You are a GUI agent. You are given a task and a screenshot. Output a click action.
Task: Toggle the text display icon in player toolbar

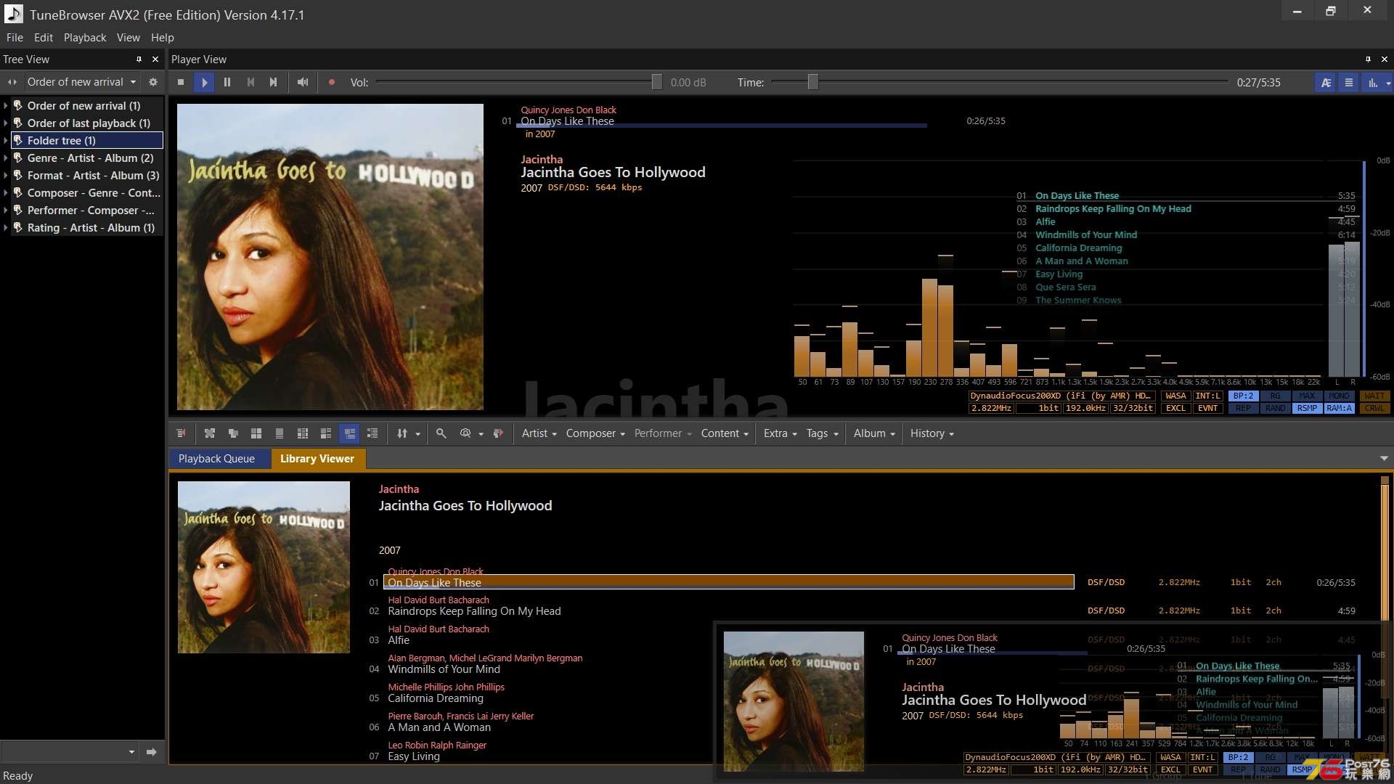[x=1326, y=82]
